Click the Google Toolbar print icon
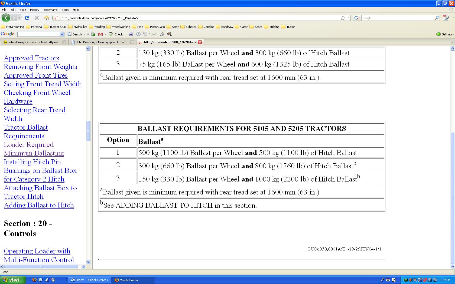 pos(131,34)
